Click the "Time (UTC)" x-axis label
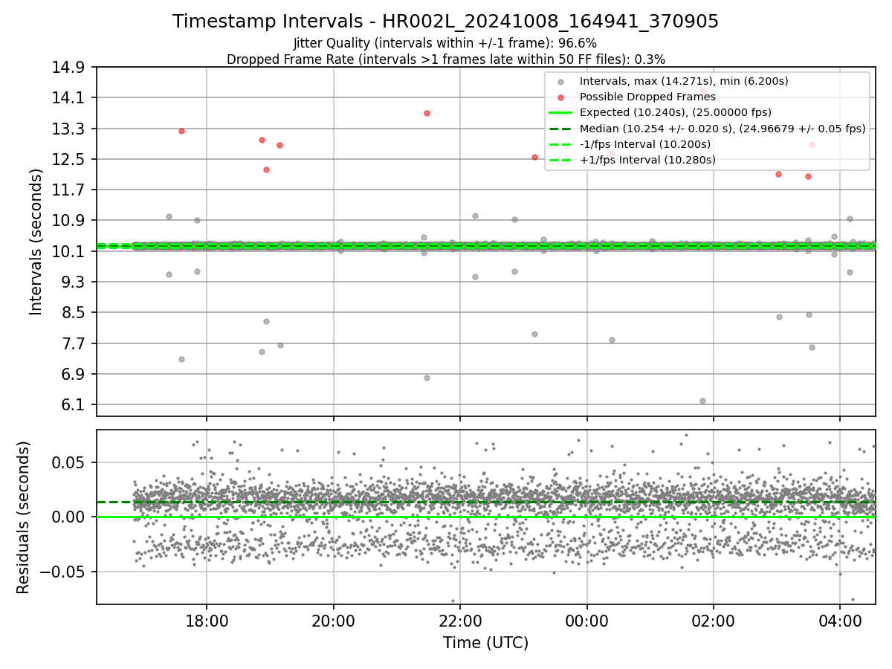892x669 pixels. click(x=485, y=643)
